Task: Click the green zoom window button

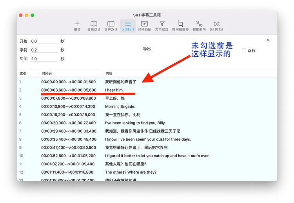Action: tap(33, 15)
